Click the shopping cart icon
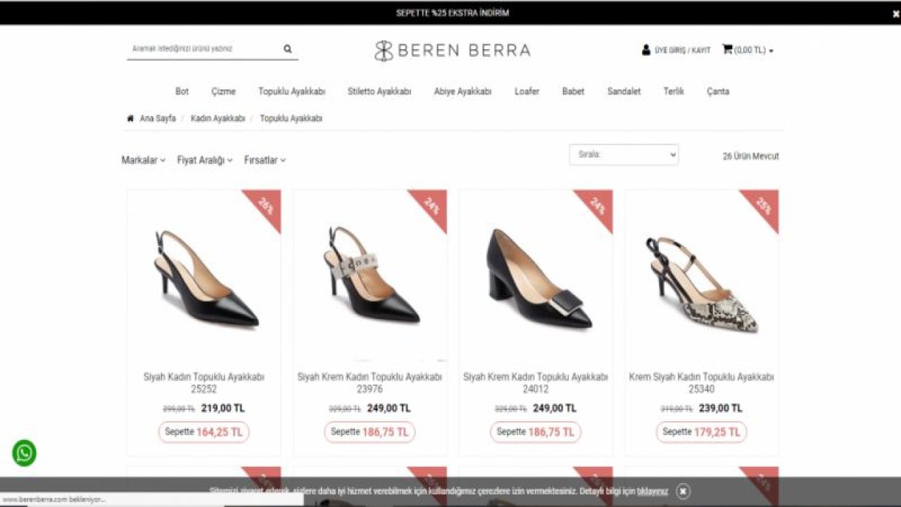This screenshot has width=901, height=507. (727, 50)
